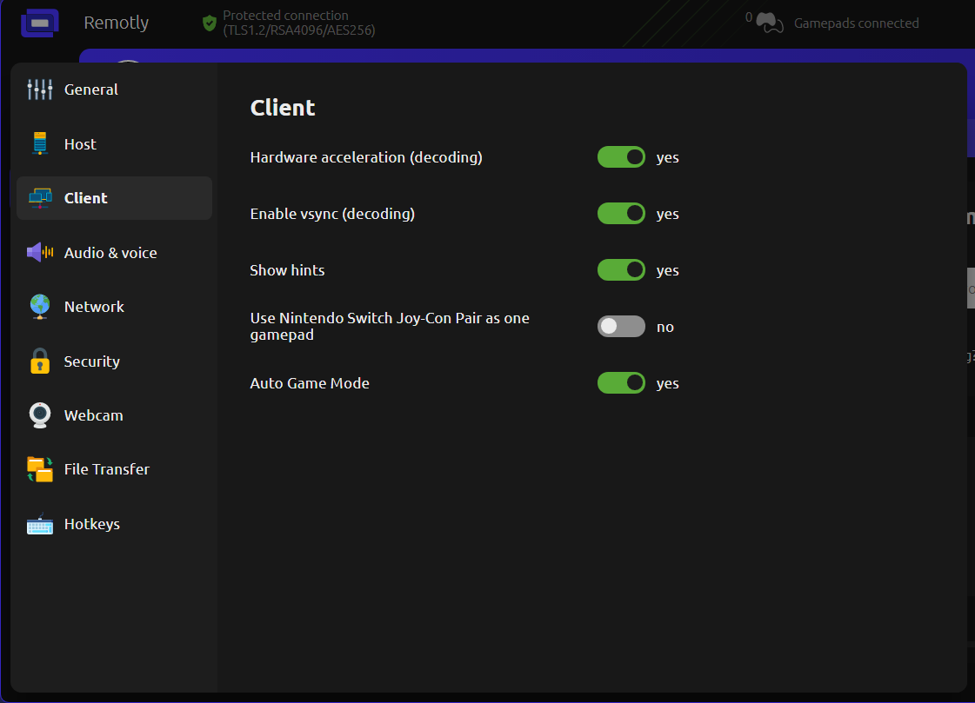Click the Remotly logo icon
975x703 pixels.
pyautogui.click(x=40, y=23)
